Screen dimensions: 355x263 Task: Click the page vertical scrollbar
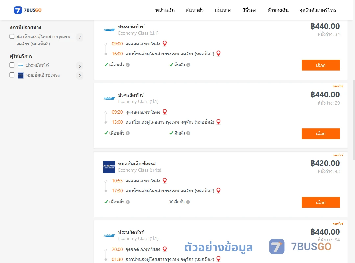354,120
